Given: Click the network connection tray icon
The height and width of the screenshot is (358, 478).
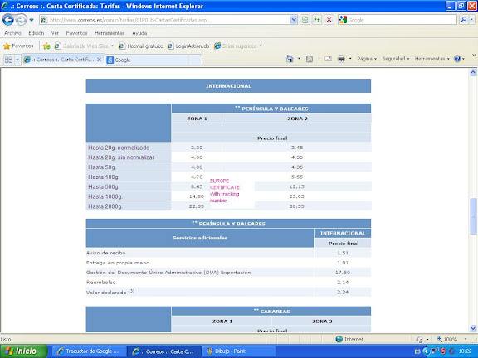Looking at the screenshot, I should (434, 351).
